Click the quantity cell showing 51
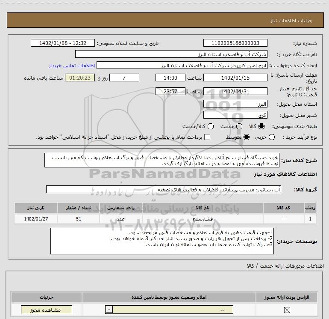 pos(79,219)
